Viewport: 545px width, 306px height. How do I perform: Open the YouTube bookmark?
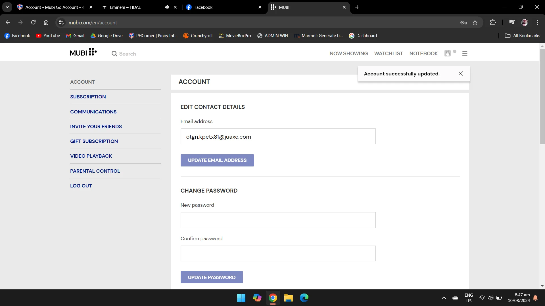tap(48, 36)
